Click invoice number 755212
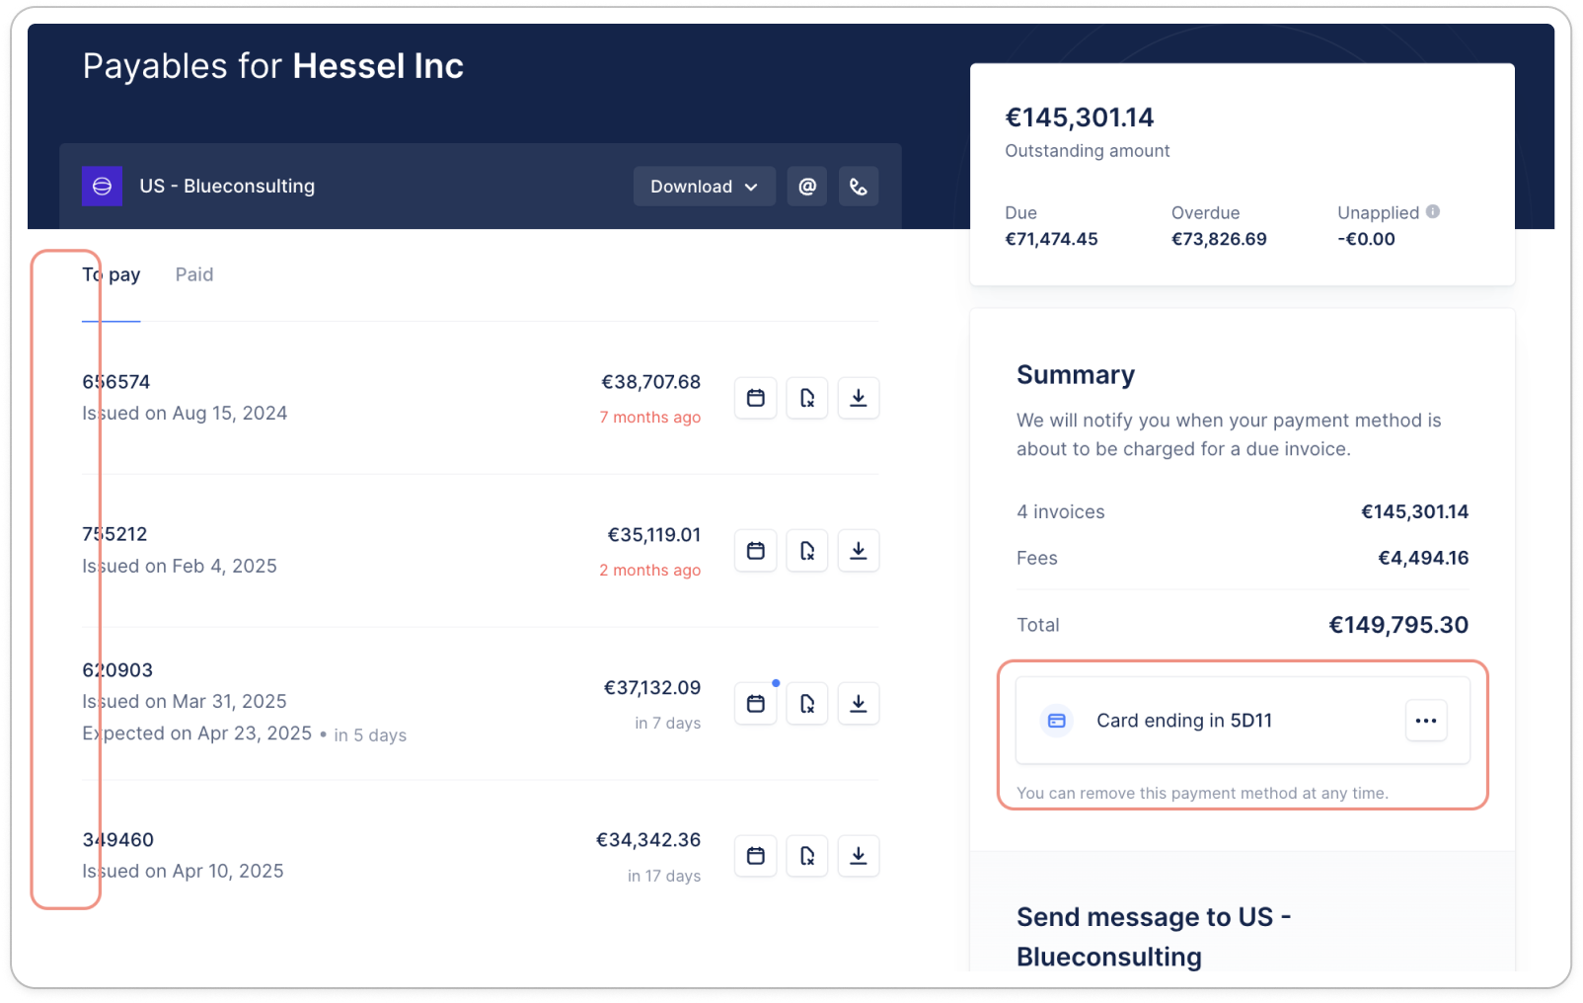 pos(114,534)
